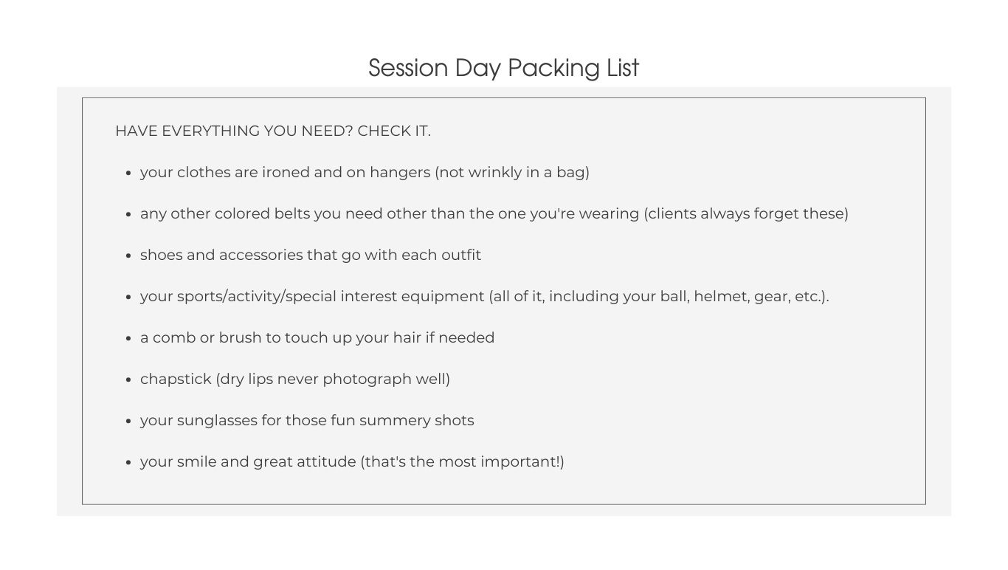The image size is (1008, 570).
Task: Click the bullet beside the belts item
Action: 130,215
